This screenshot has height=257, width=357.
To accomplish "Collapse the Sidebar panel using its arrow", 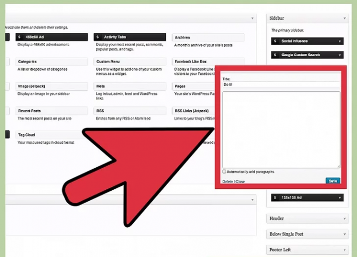I will [x=344, y=18].
